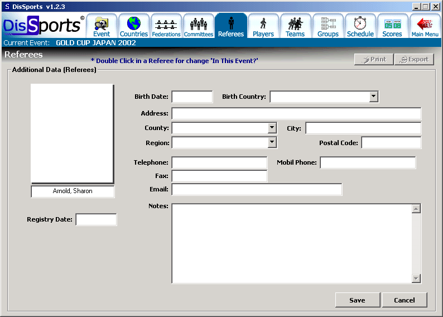Cancel editing referee data
443x317 pixels.
(405, 300)
